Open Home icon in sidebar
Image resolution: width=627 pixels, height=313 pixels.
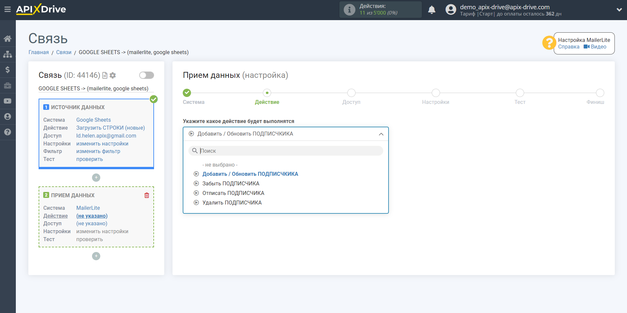tap(8, 39)
